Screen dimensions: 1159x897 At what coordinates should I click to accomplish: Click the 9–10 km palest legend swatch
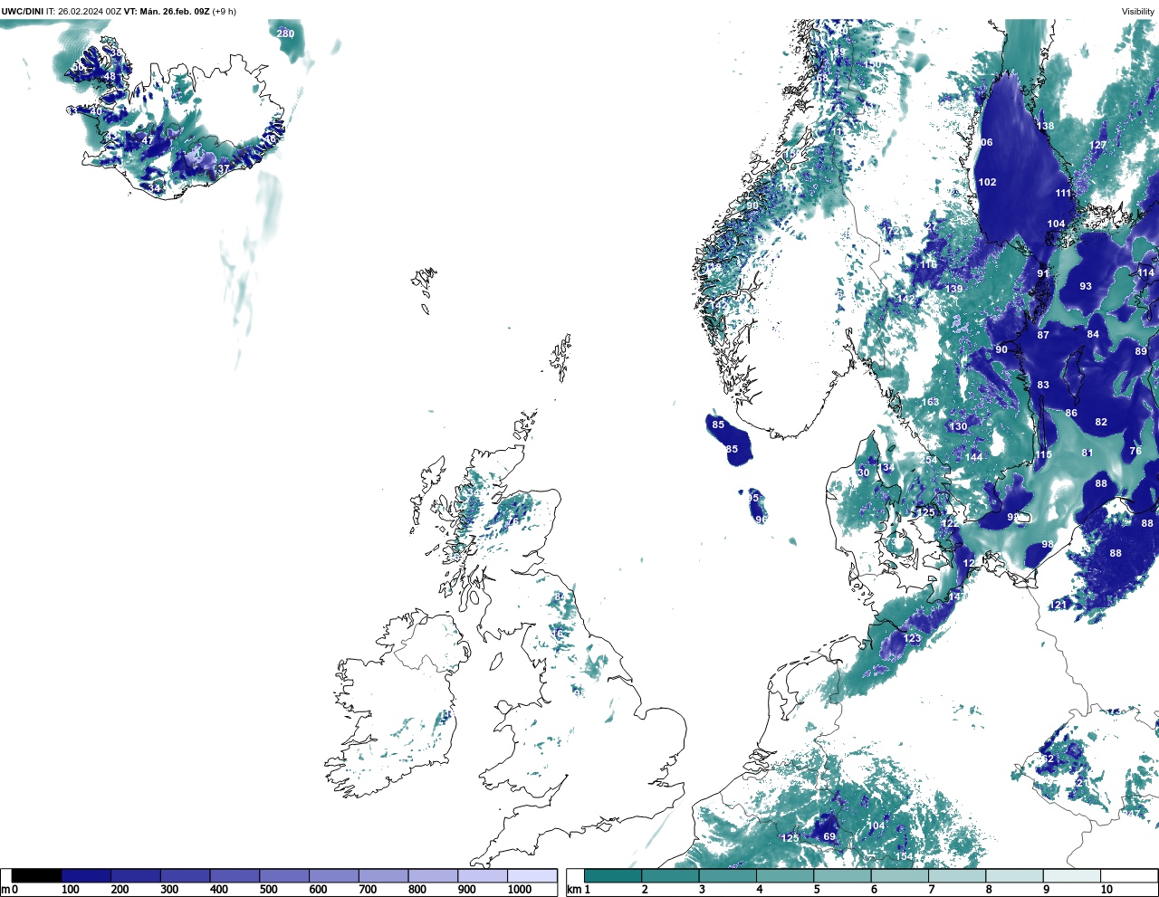(x=1072, y=875)
